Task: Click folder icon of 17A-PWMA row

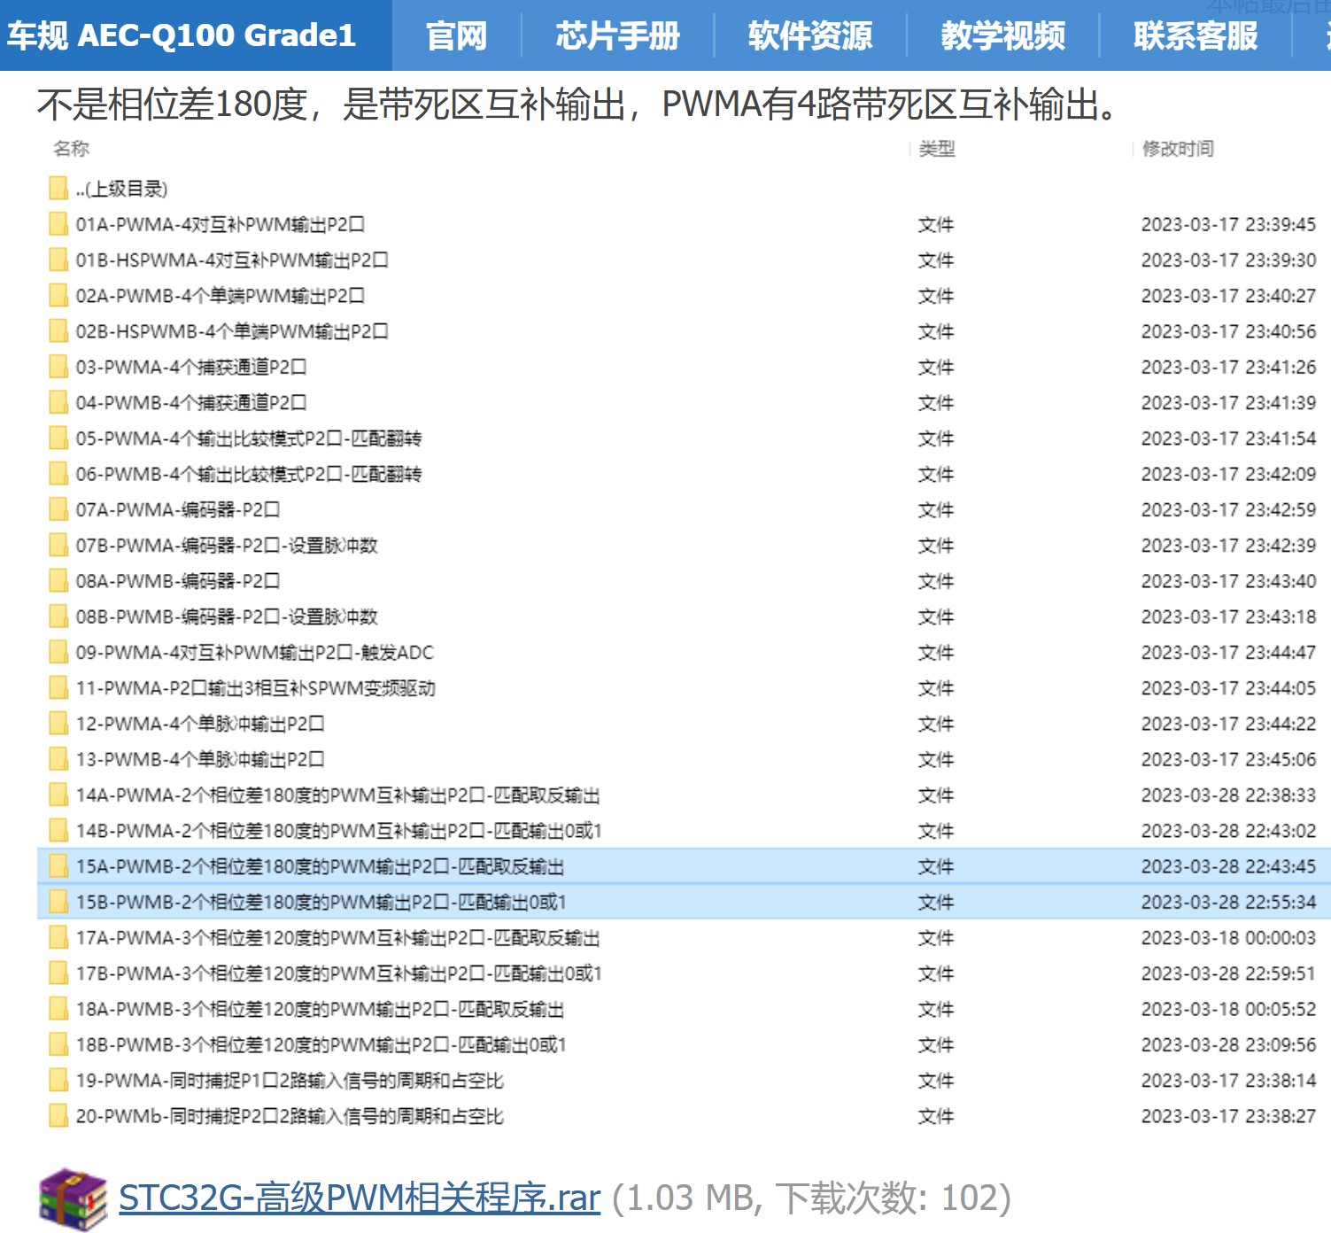Action: [58, 937]
